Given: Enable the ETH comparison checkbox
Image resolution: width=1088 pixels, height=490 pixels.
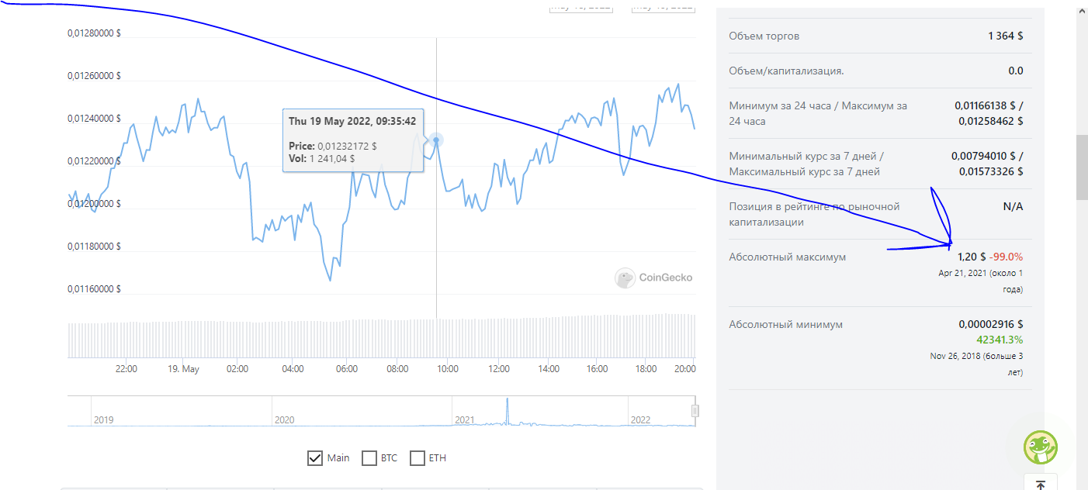Looking at the screenshot, I should [418, 458].
